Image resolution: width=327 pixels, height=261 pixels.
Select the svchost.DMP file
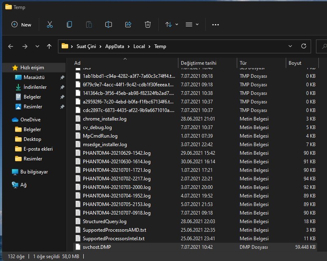click(x=97, y=247)
